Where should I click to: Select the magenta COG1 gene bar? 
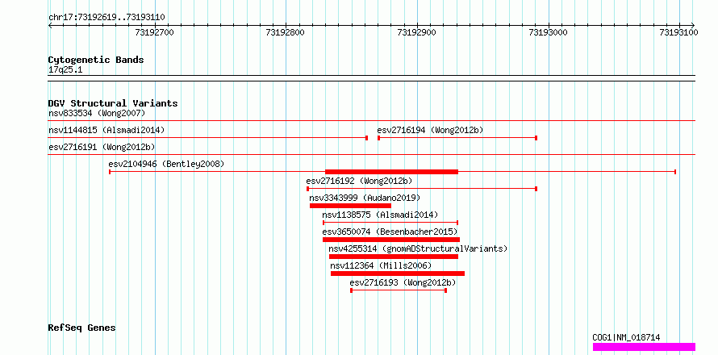[644, 347]
